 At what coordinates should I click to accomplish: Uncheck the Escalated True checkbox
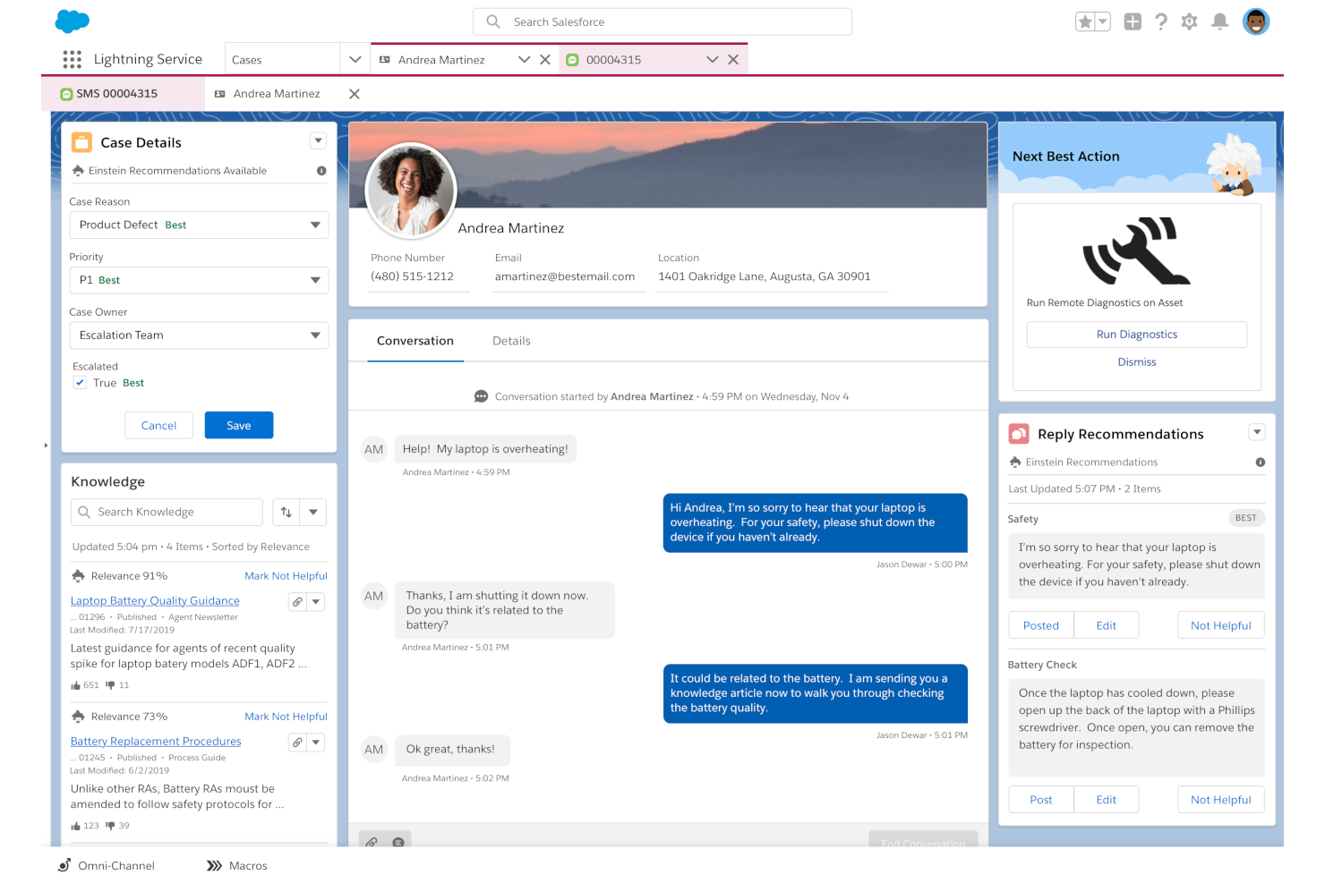(80, 382)
